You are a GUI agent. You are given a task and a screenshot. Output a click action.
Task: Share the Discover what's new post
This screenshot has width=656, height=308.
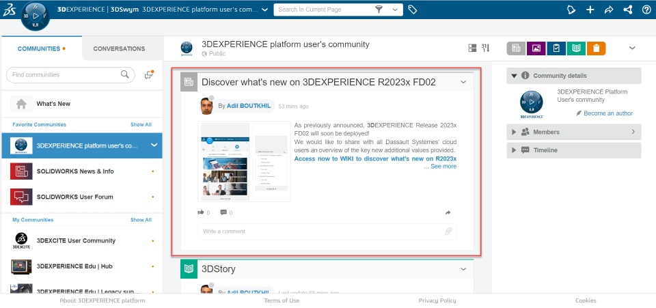pyautogui.click(x=448, y=212)
